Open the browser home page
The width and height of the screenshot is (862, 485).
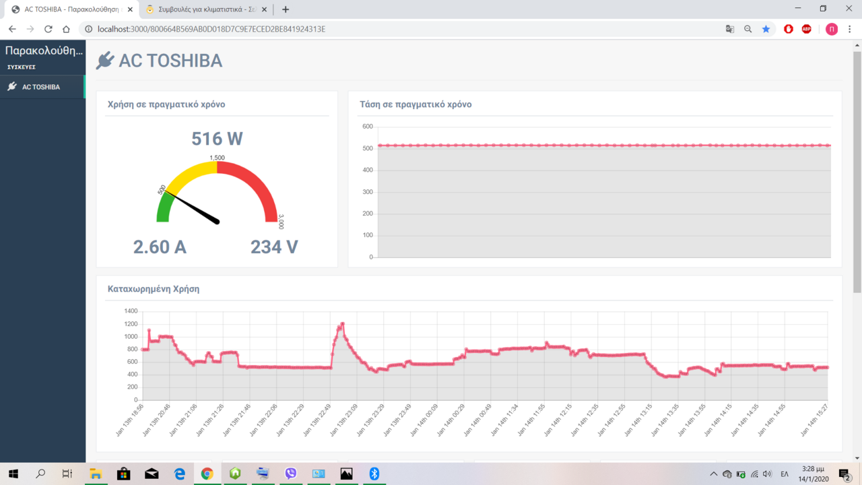(x=66, y=29)
